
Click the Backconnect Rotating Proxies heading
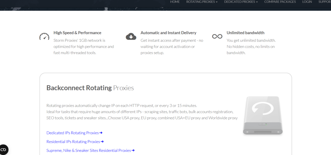coord(90,88)
